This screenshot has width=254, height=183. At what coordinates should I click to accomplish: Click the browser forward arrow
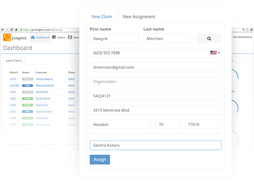click(7, 30)
